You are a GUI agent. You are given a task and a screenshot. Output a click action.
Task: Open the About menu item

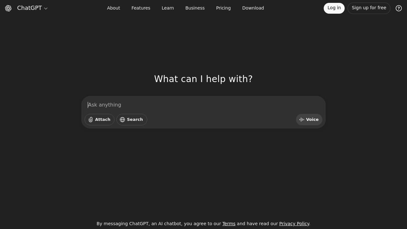tap(114, 8)
